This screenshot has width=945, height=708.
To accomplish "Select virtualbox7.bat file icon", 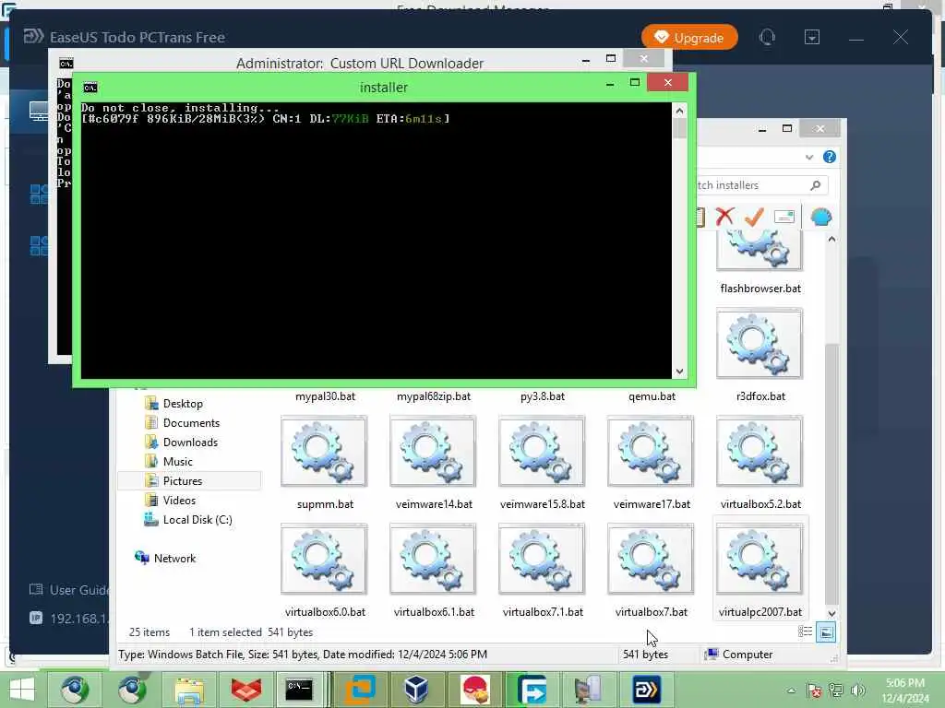I will (651, 560).
